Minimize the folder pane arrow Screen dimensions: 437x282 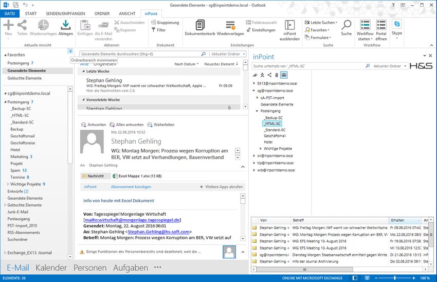pos(70,51)
